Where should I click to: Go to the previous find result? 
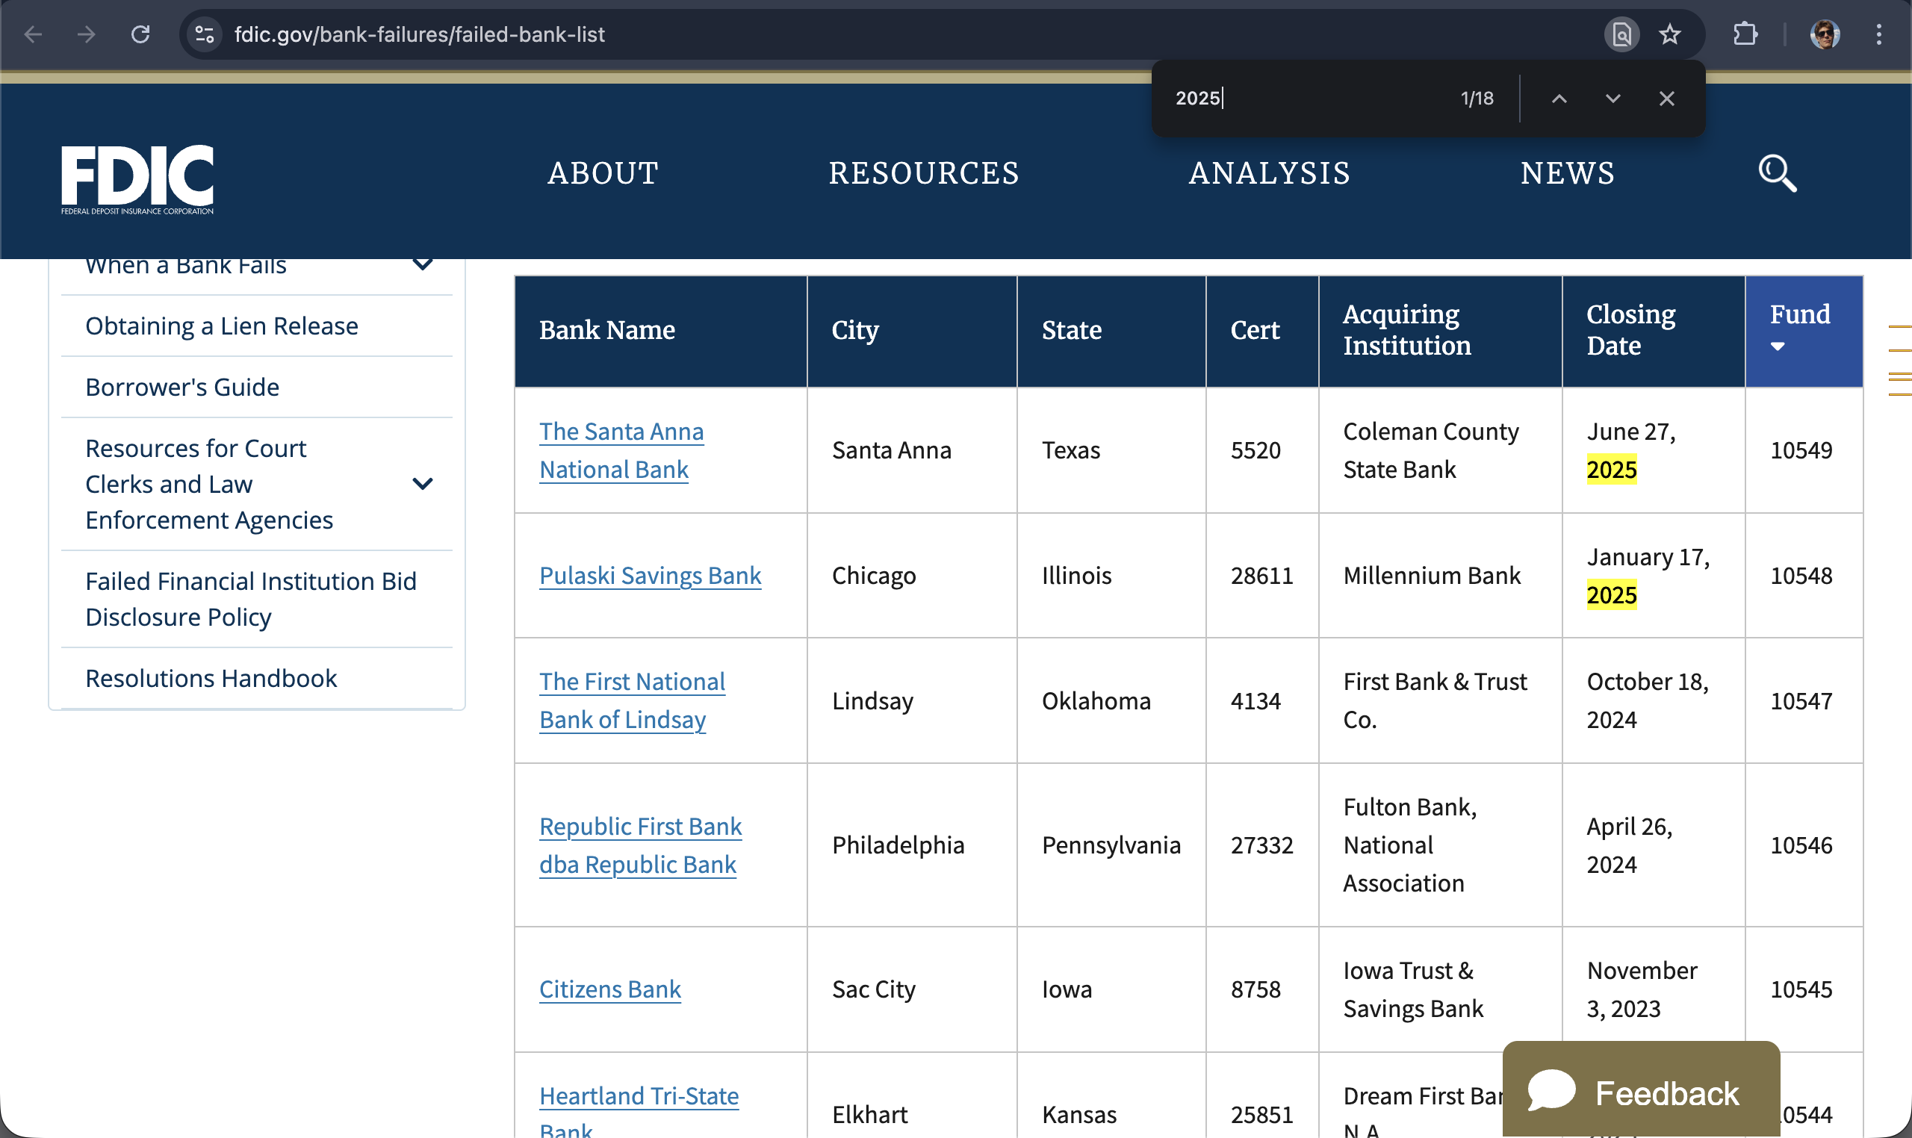coord(1559,98)
